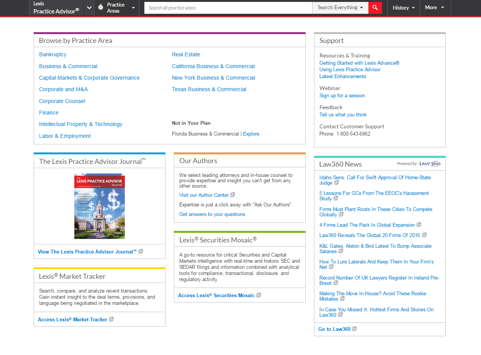Expand the Practice Areas dropdown
Viewport: 481px width, 355px height.
(x=133, y=8)
